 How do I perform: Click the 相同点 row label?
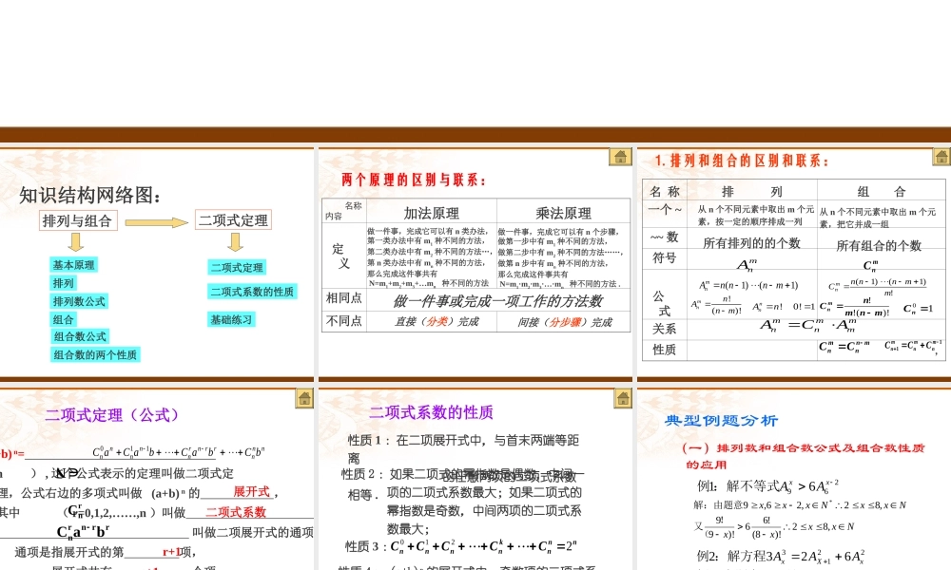click(x=343, y=298)
